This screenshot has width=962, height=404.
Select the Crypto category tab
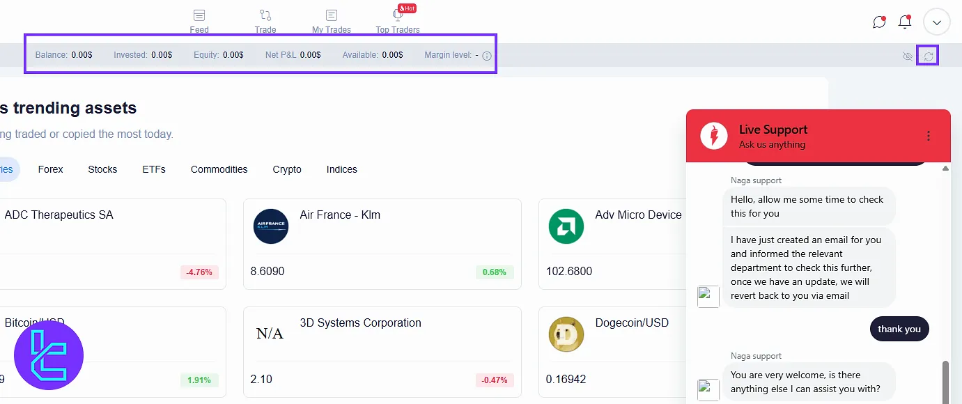tap(287, 169)
